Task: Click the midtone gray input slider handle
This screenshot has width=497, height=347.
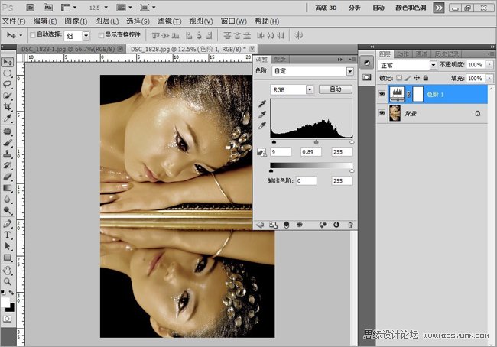Action: coord(317,141)
